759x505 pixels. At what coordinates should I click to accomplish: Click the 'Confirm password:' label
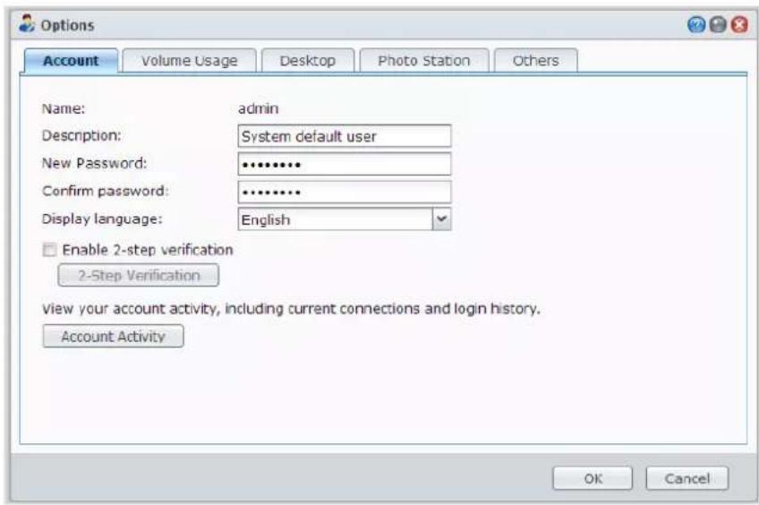pyautogui.click(x=105, y=191)
